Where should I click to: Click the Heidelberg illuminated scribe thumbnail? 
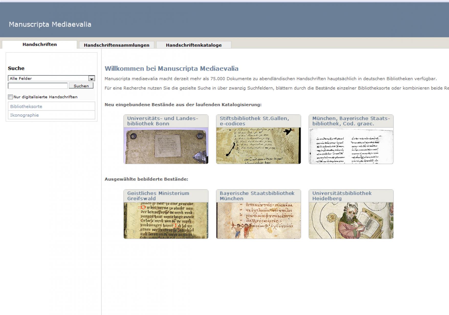(351, 220)
